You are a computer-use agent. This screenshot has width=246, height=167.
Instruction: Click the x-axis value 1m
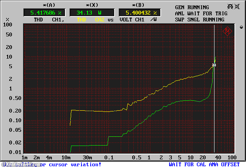(25, 157)
